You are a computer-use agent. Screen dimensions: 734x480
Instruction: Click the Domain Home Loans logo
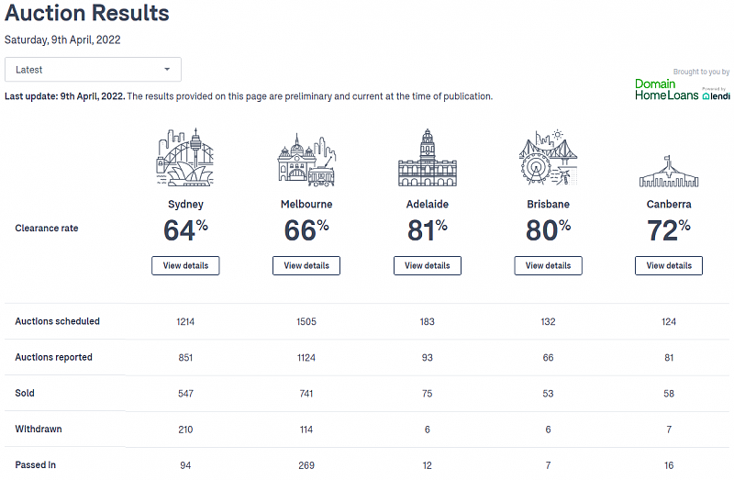tap(667, 89)
